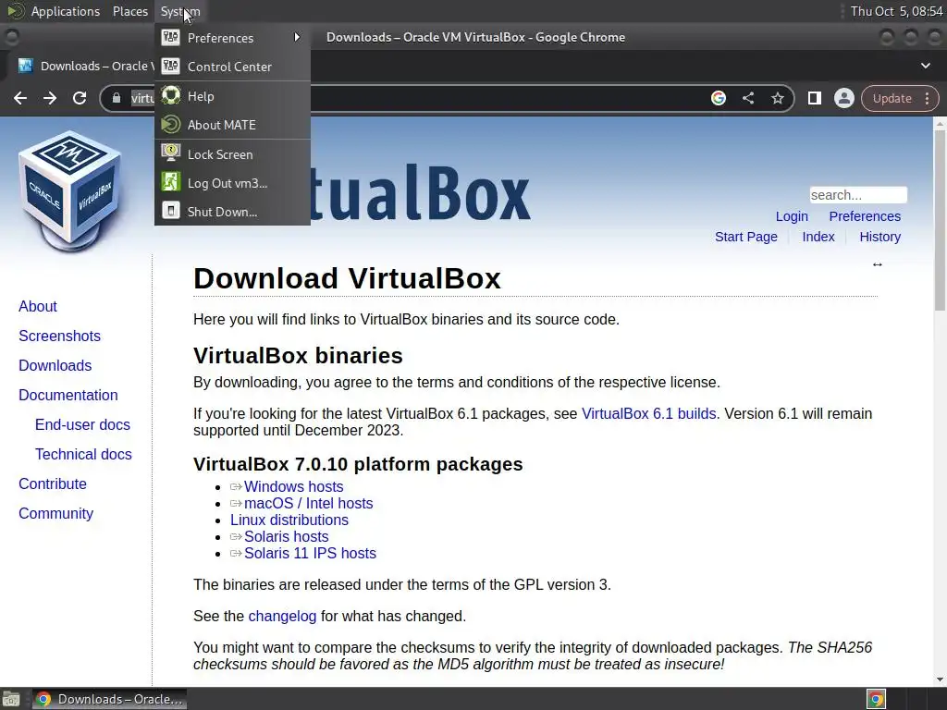Open the Solaris 11 IPS hosts link
This screenshot has width=947, height=710.
[x=310, y=553]
